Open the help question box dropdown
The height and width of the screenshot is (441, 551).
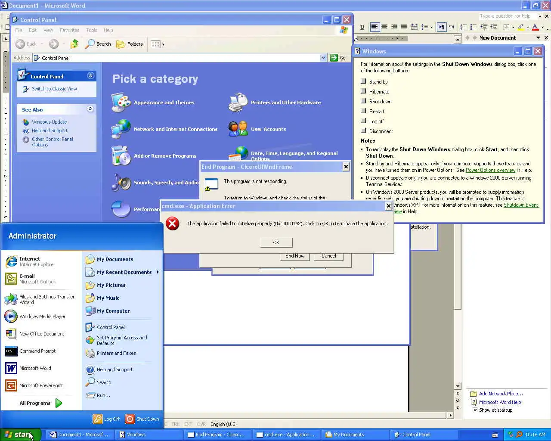click(540, 16)
